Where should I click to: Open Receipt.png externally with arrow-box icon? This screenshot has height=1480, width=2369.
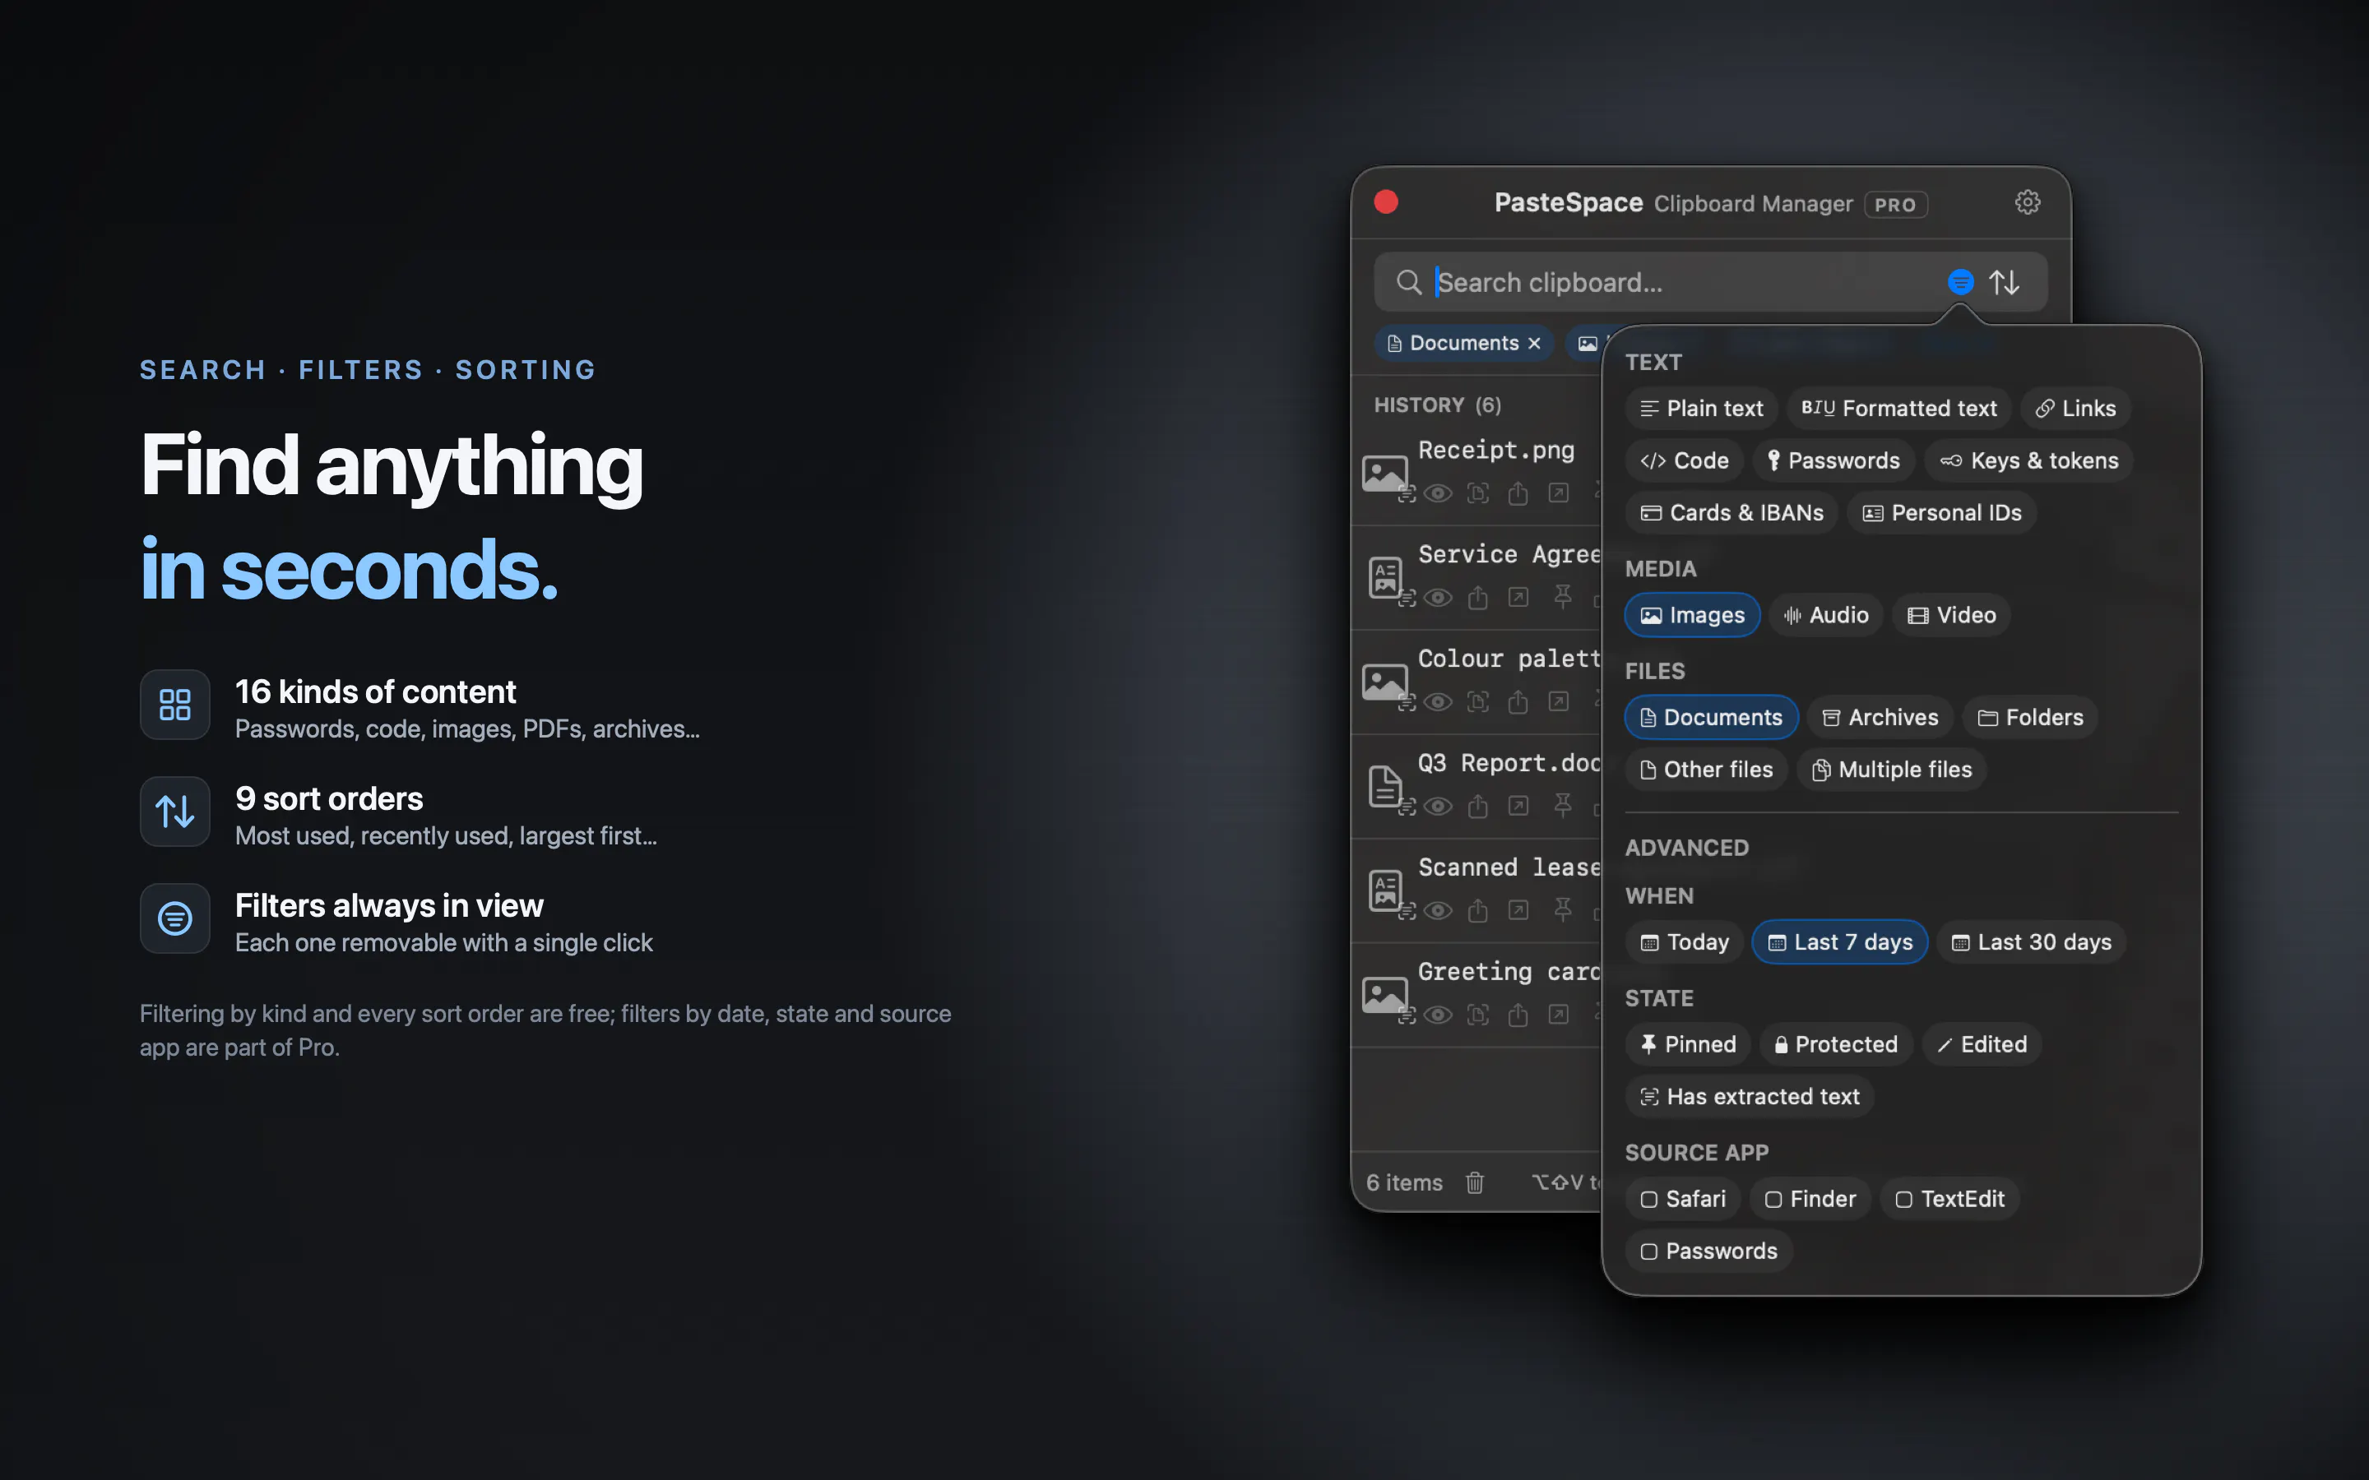point(1559,493)
